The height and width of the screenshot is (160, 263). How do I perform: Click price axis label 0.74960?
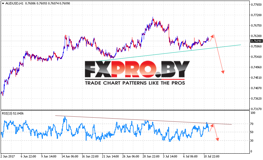[256, 67]
